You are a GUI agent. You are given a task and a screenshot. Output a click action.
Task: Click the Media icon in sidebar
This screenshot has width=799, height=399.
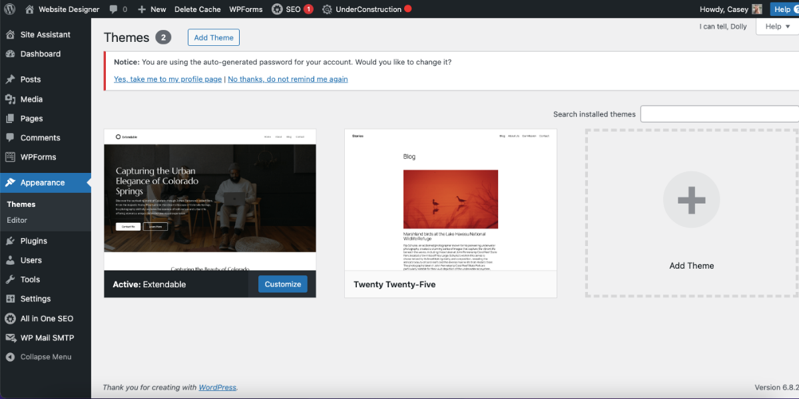pos(10,99)
